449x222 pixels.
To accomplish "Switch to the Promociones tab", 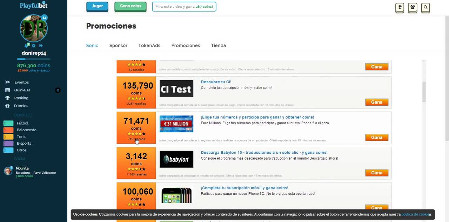I will tap(186, 46).
